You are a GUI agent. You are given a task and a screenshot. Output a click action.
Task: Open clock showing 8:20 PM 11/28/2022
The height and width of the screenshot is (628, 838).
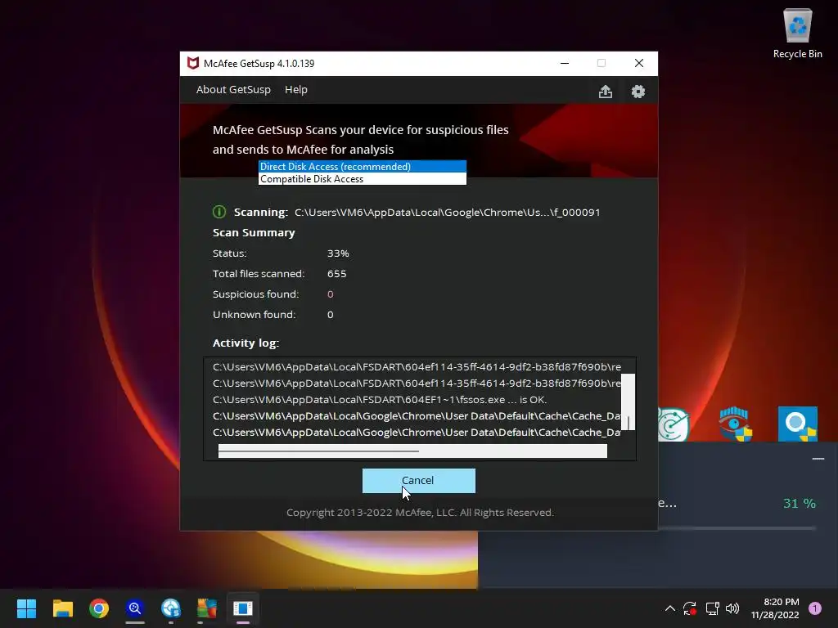pos(775,608)
